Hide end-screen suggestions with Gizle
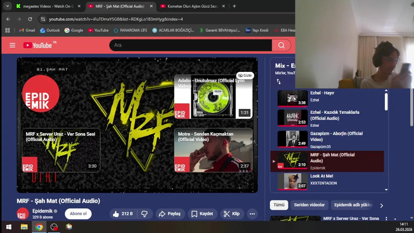This screenshot has width=414, height=233. point(245,75)
